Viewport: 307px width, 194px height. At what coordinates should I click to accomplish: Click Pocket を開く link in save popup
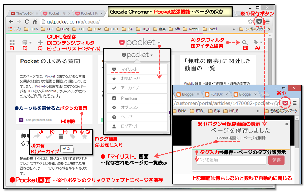228,138
